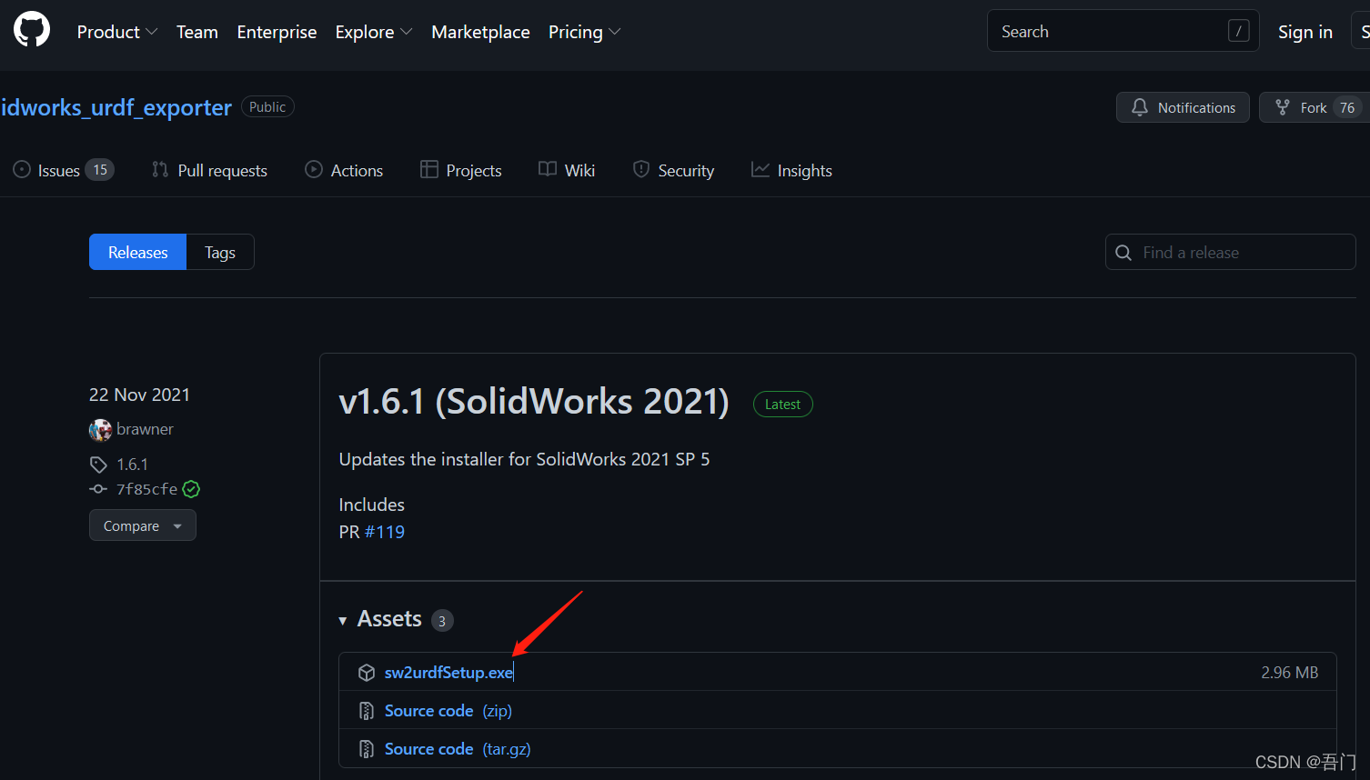Viewport: 1370px width, 780px height.
Task: Select the Releases tab
Action: 137,252
